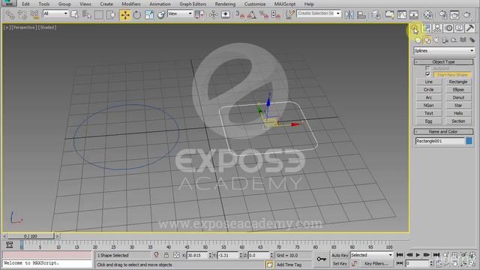This screenshot has height=270, width=480.
Task: Switch to the Motion panel tab
Action: click(x=448, y=28)
